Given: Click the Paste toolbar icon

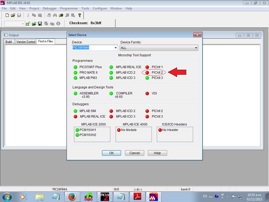Looking at the screenshot, I should [40, 15].
